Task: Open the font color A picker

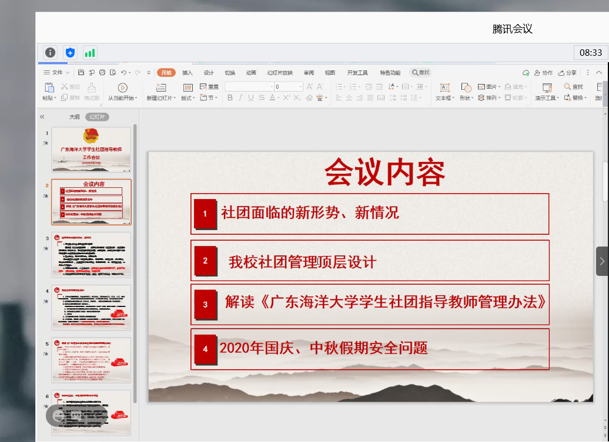Action: (x=273, y=98)
